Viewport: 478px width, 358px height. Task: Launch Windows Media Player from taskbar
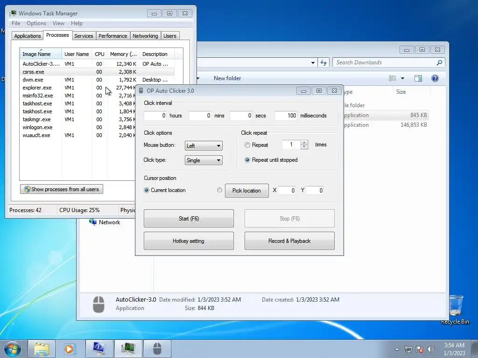[70, 349]
